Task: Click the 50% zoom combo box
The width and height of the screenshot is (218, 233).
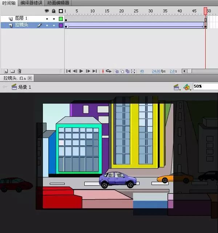Action: click(x=205, y=87)
